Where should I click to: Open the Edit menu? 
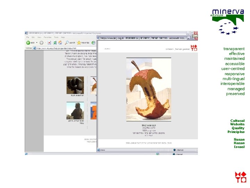[33, 37]
